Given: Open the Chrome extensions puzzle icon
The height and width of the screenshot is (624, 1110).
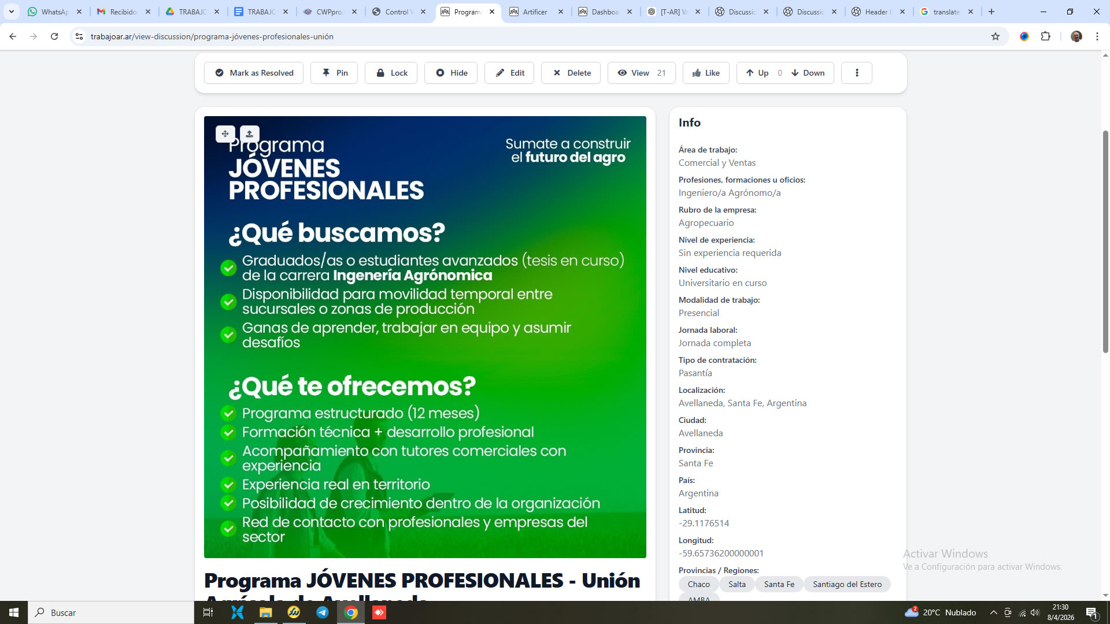Looking at the screenshot, I should 1045,36.
